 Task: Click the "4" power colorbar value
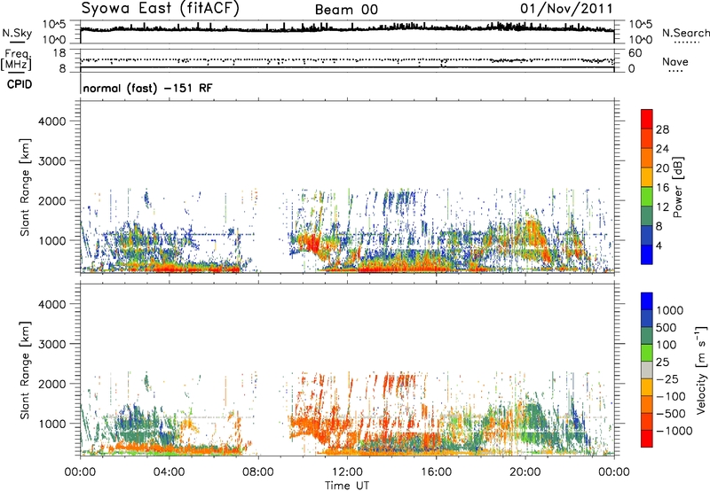pyautogui.click(x=659, y=246)
